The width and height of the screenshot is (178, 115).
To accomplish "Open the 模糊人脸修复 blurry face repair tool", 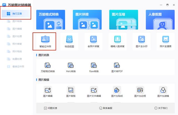I will (x=117, y=41).
